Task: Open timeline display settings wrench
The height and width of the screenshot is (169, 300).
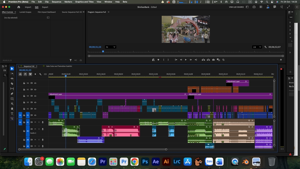Action: point(40,74)
